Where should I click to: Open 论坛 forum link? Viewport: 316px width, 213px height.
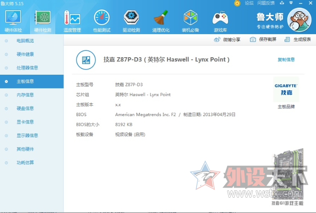[249, 3]
